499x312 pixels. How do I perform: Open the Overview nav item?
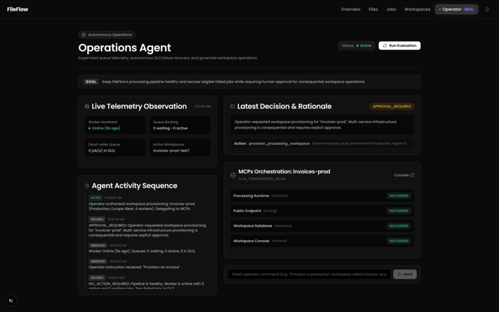[350, 9]
